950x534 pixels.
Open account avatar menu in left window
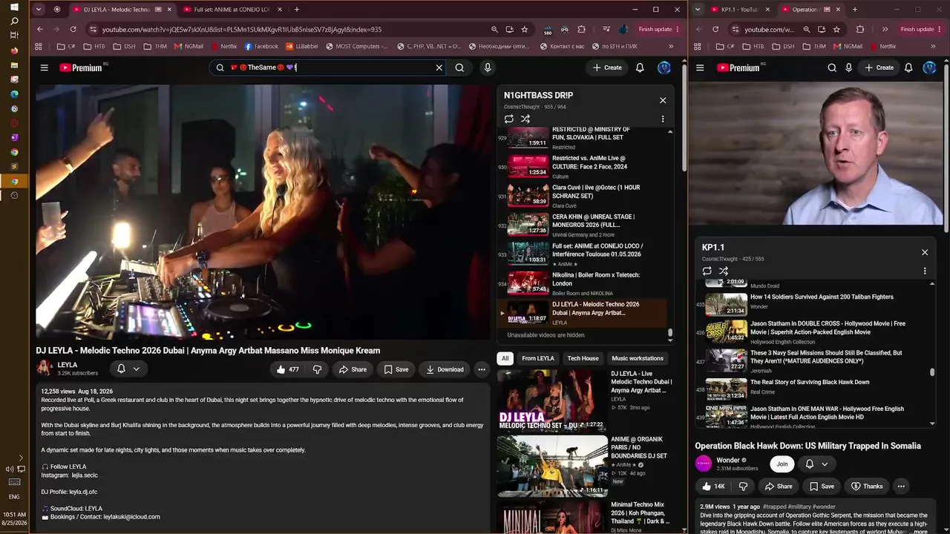point(664,67)
